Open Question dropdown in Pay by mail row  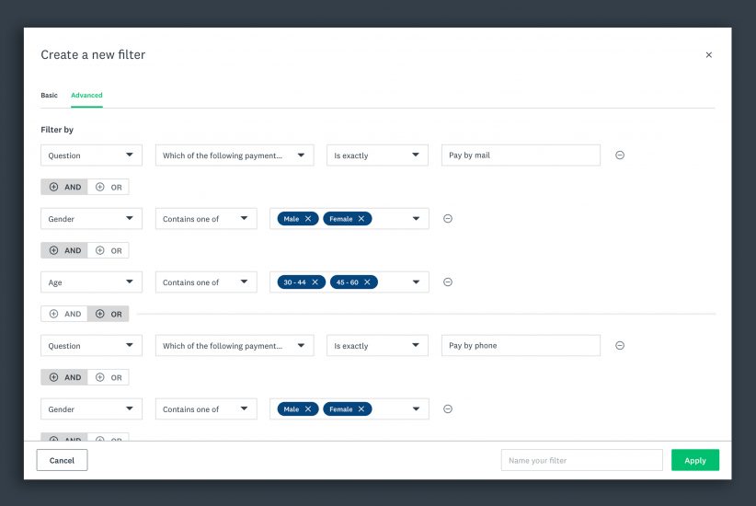pos(91,155)
